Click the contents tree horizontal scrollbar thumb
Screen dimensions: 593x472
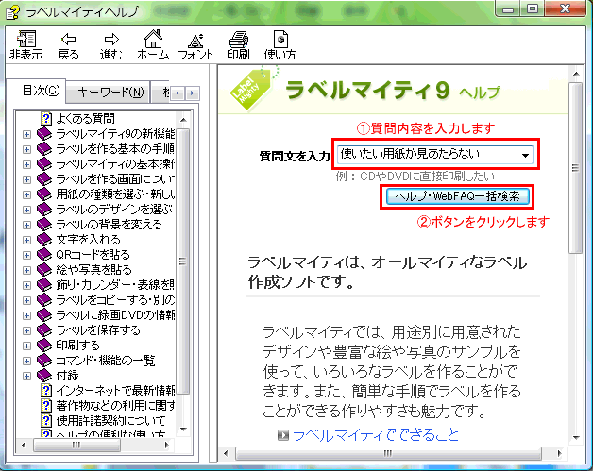point(77,445)
